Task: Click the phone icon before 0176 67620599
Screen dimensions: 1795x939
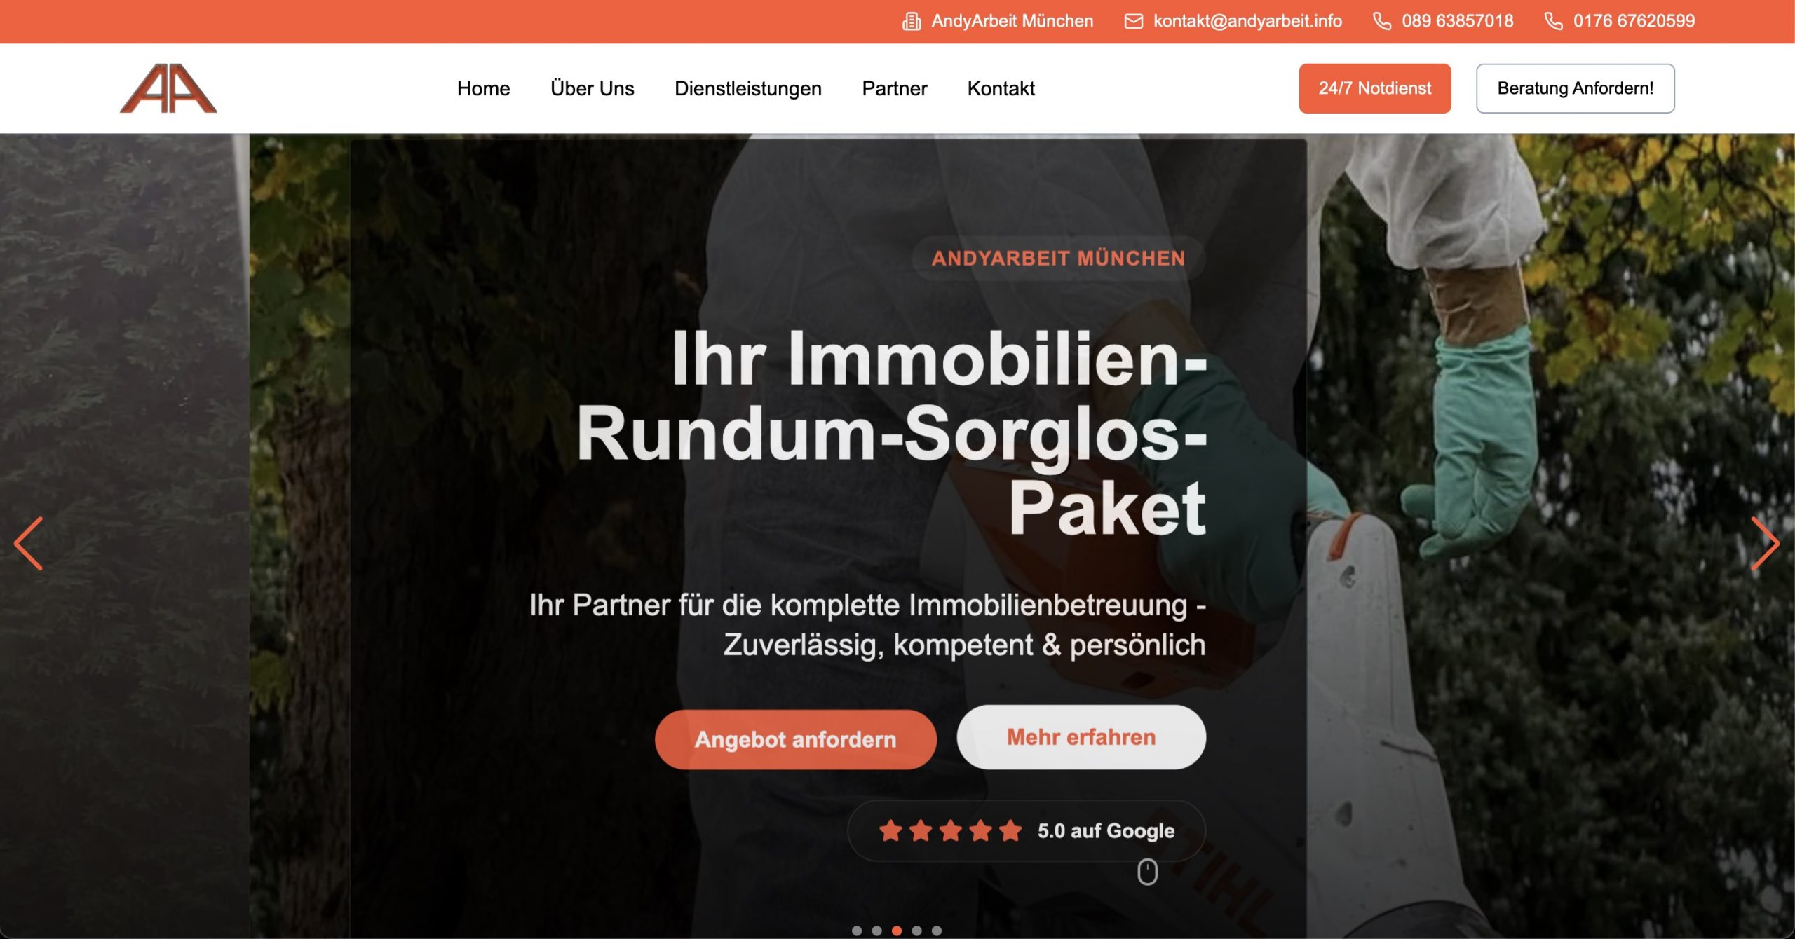Action: pyautogui.click(x=1554, y=21)
